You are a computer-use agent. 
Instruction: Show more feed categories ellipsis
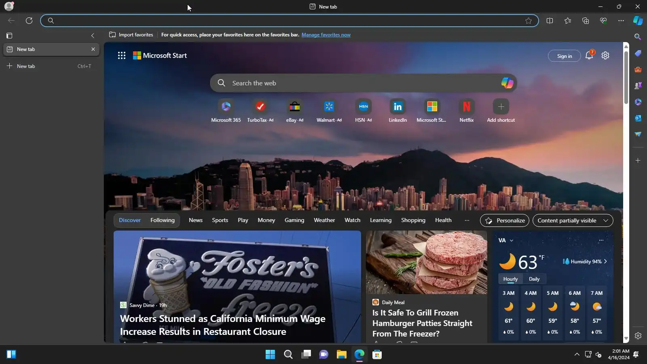coord(467,220)
